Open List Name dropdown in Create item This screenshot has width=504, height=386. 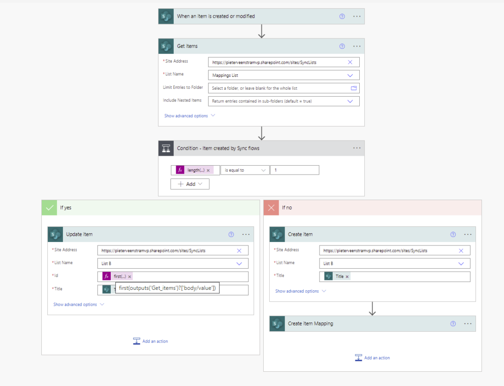461,263
